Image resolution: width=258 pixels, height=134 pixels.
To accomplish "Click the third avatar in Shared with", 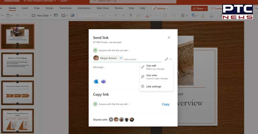I will 121,120.
